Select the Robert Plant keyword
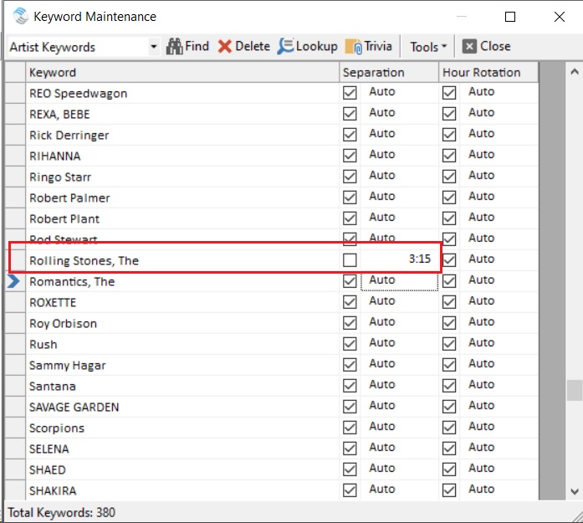This screenshot has width=583, height=523. (64, 218)
